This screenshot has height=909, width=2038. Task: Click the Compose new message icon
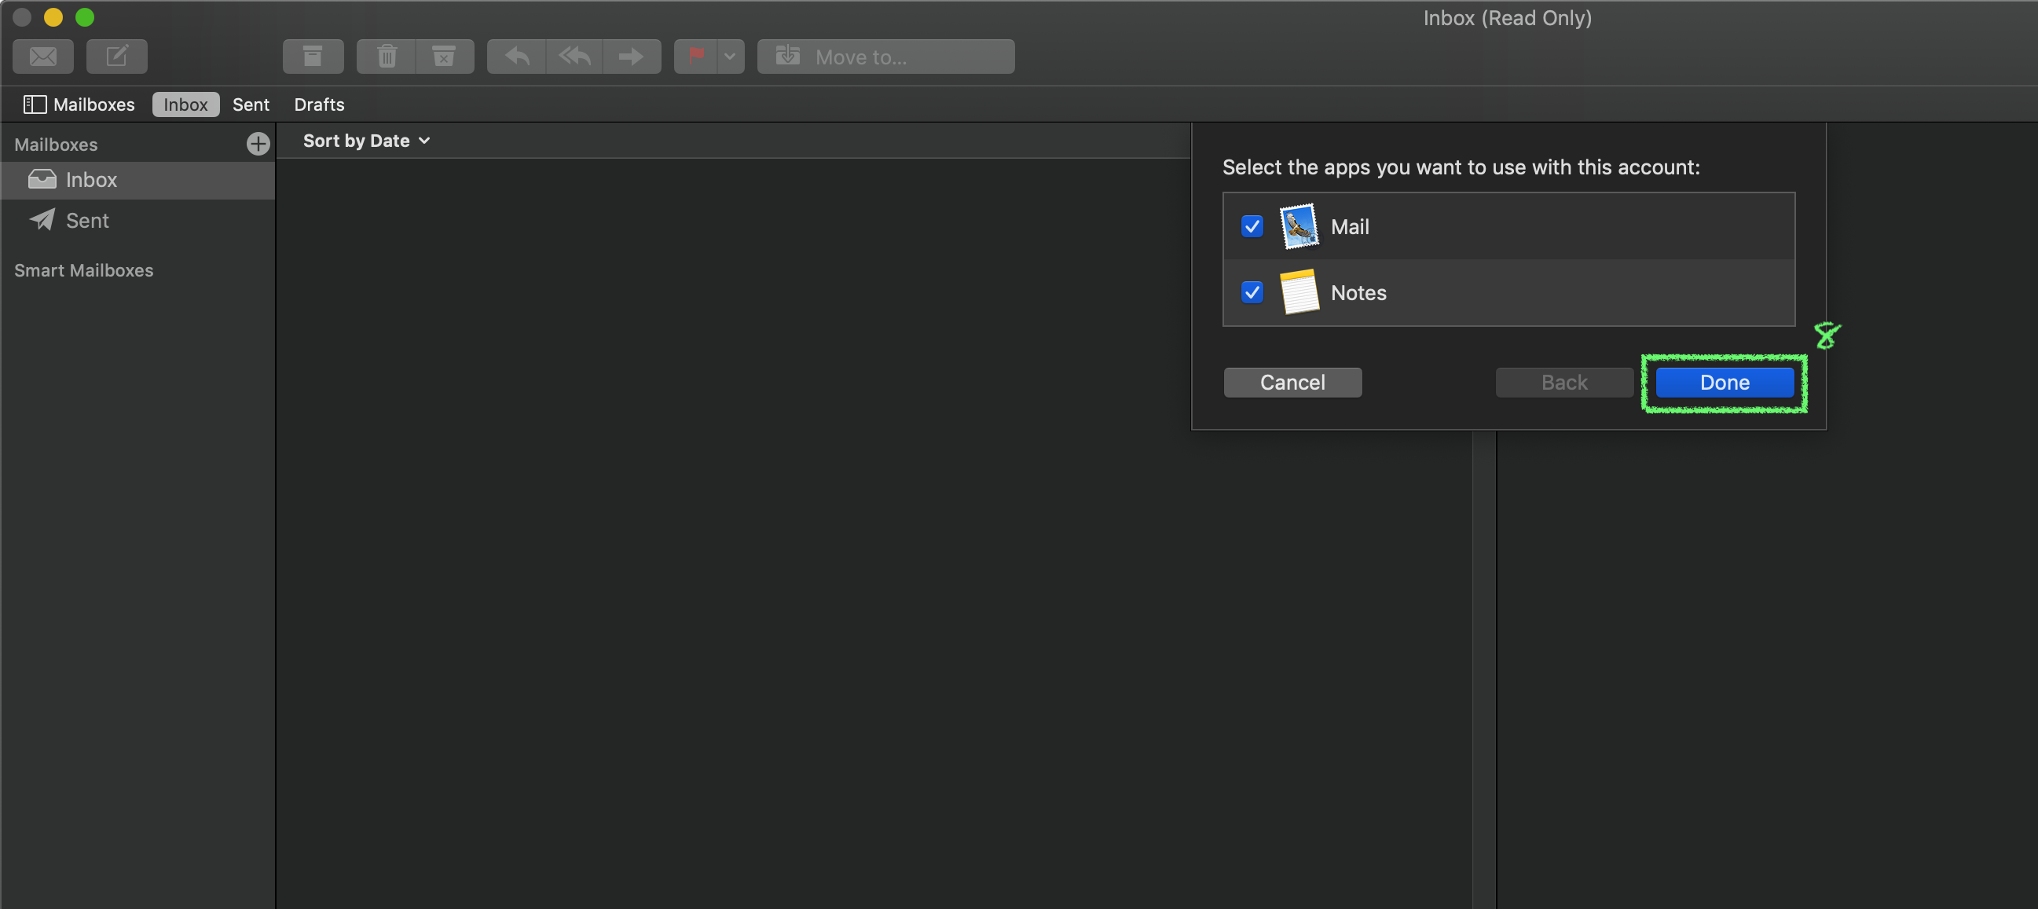tap(116, 56)
